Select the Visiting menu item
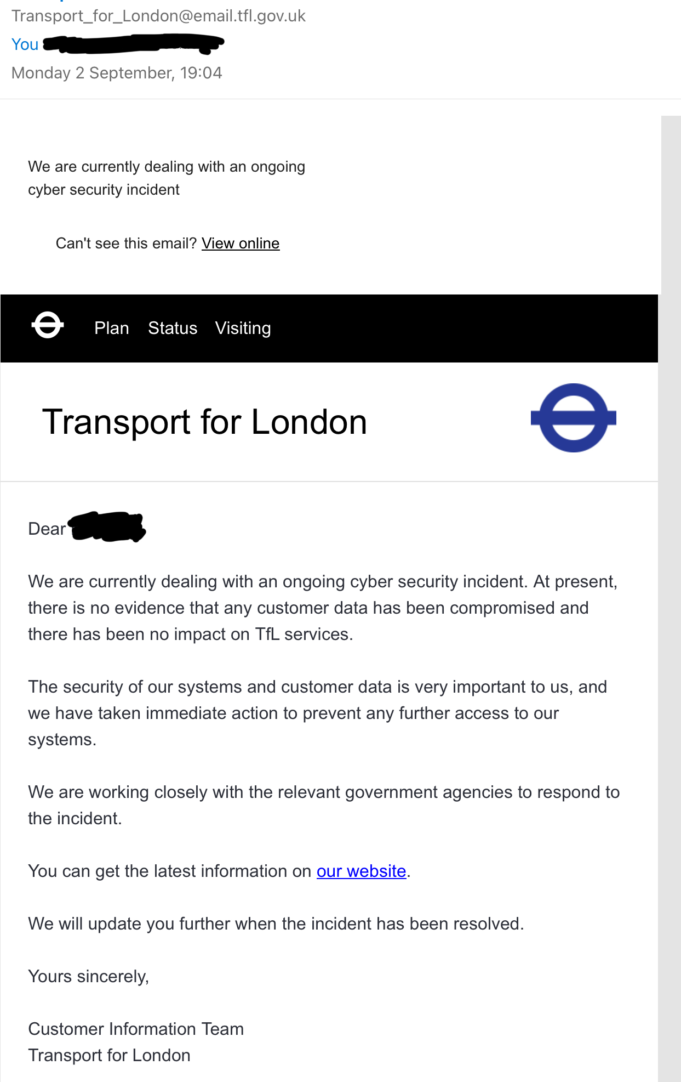Screen dimensions: 681x1082 pyautogui.click(x=243, y=328)
